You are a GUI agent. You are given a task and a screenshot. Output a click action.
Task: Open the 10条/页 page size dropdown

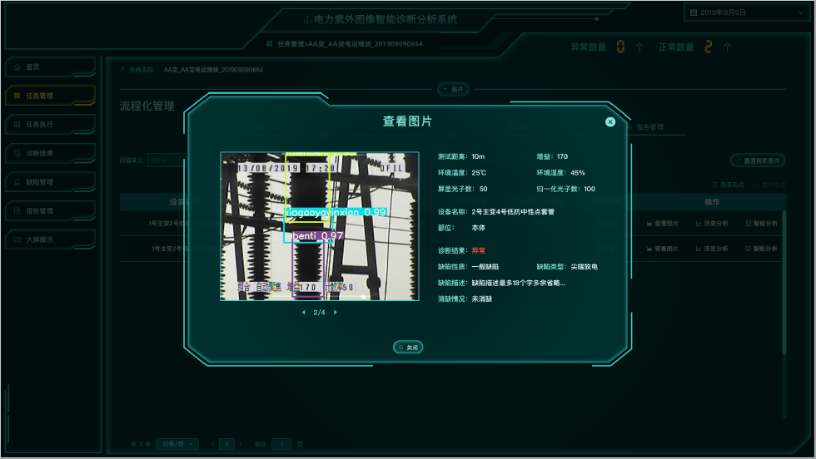(177, 444)
